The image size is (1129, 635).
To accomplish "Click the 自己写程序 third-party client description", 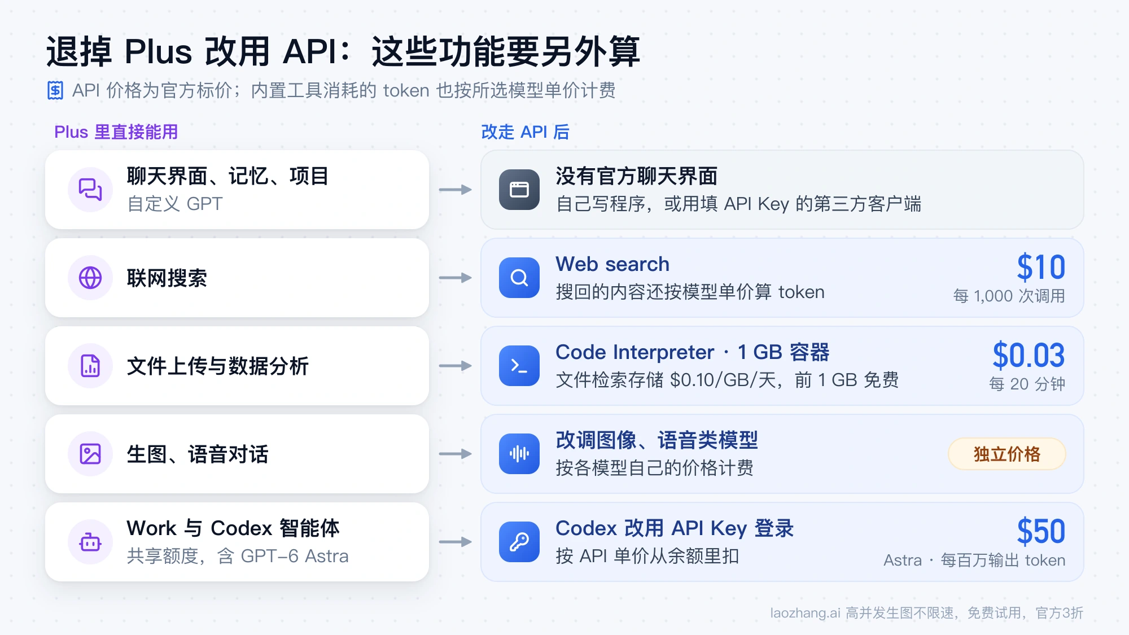I will point(738,204).
